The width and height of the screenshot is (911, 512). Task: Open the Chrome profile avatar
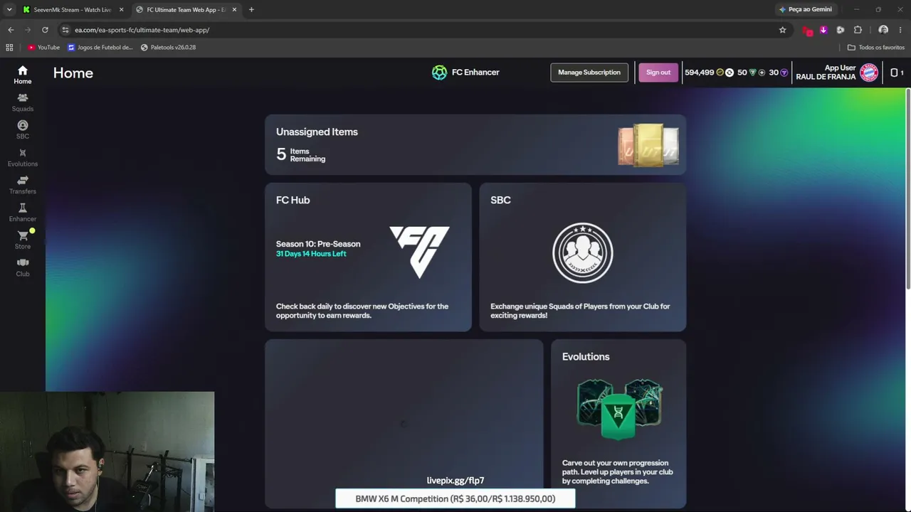pyautogui.click(x=883, y=30)
